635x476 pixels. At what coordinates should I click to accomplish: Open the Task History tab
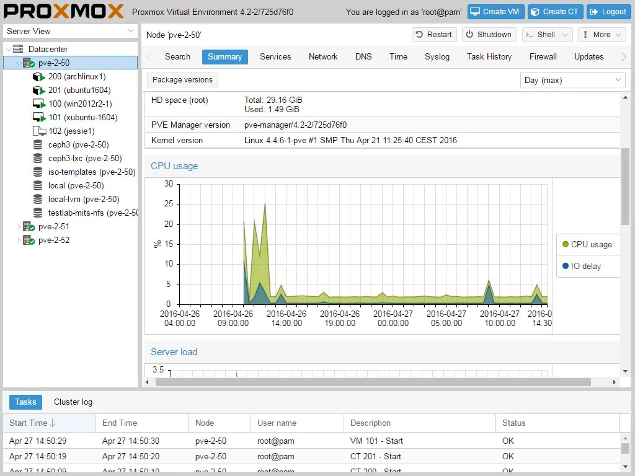[x=489, y=56]
